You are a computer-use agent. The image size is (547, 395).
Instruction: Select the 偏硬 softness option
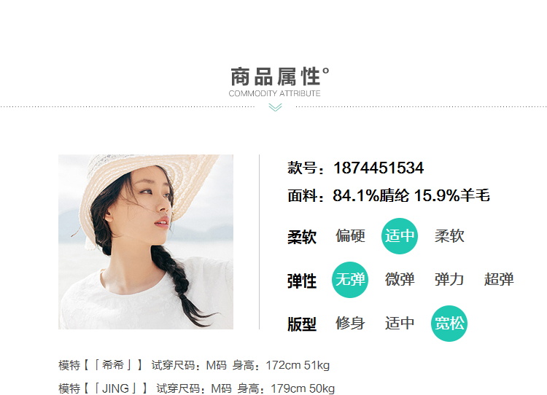coord(350,236)
